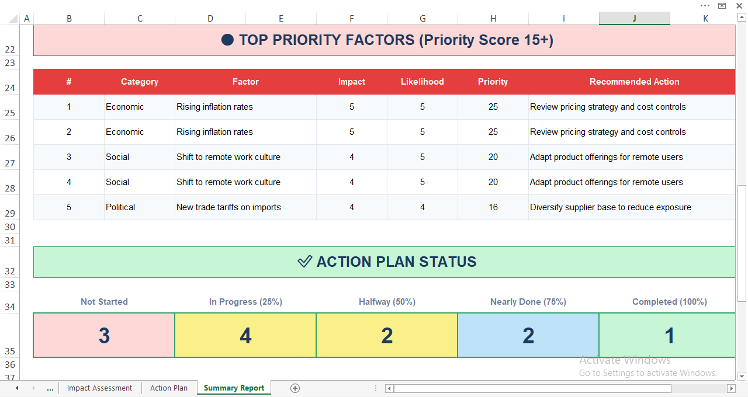Select the In Progress count 4 cell
The width and height of the screenshot is (748, 397).
point(245,335)
